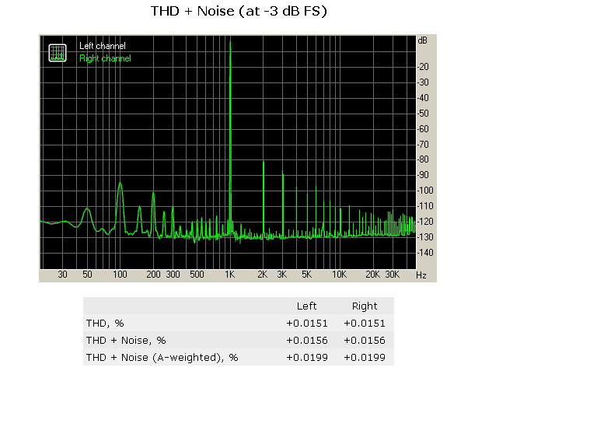Click the "20K" frequency axis label
Screen dimensions: 597x448
[373, 275]
